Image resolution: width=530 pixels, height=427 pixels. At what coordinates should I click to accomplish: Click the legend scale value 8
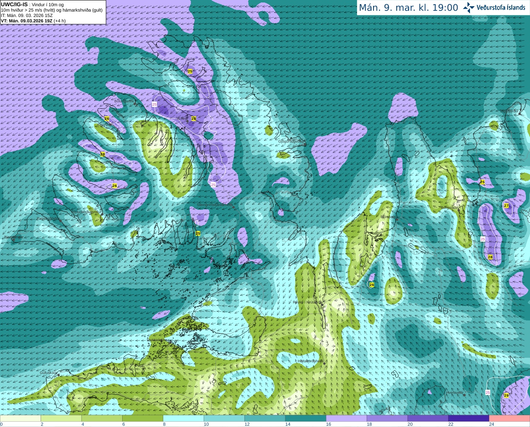[164, 424]
